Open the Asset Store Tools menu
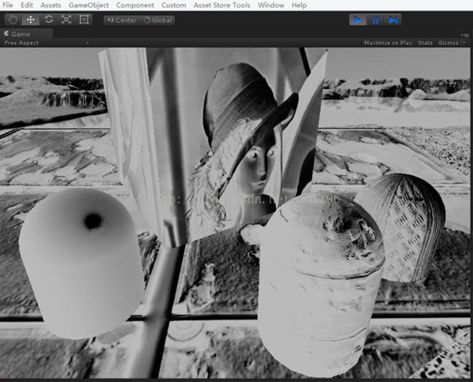 point(221,5)
